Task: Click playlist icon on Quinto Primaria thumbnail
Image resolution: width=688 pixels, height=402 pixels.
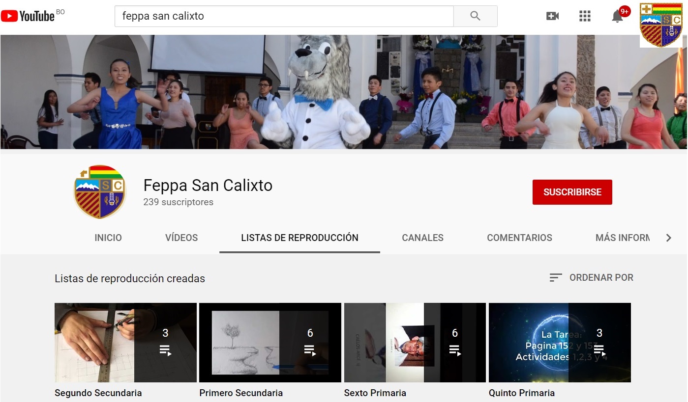Action: click(x=599, y=350)
